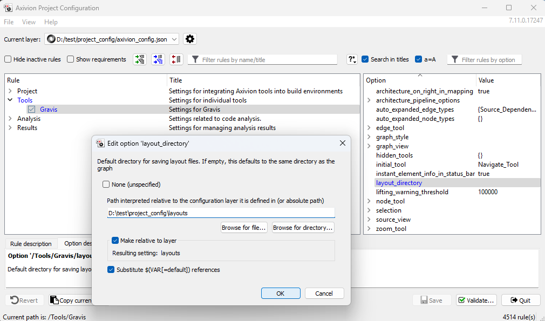
Task: Check the None (unspecified) option
Action: pos(106,185)
